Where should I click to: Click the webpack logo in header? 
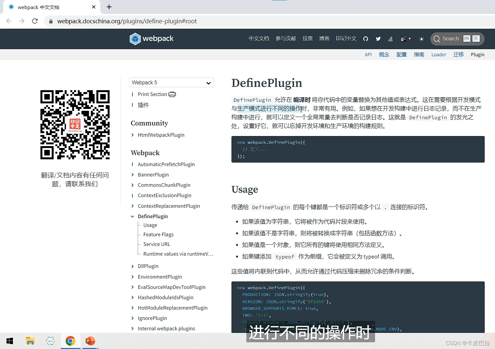tap(151, 39)
